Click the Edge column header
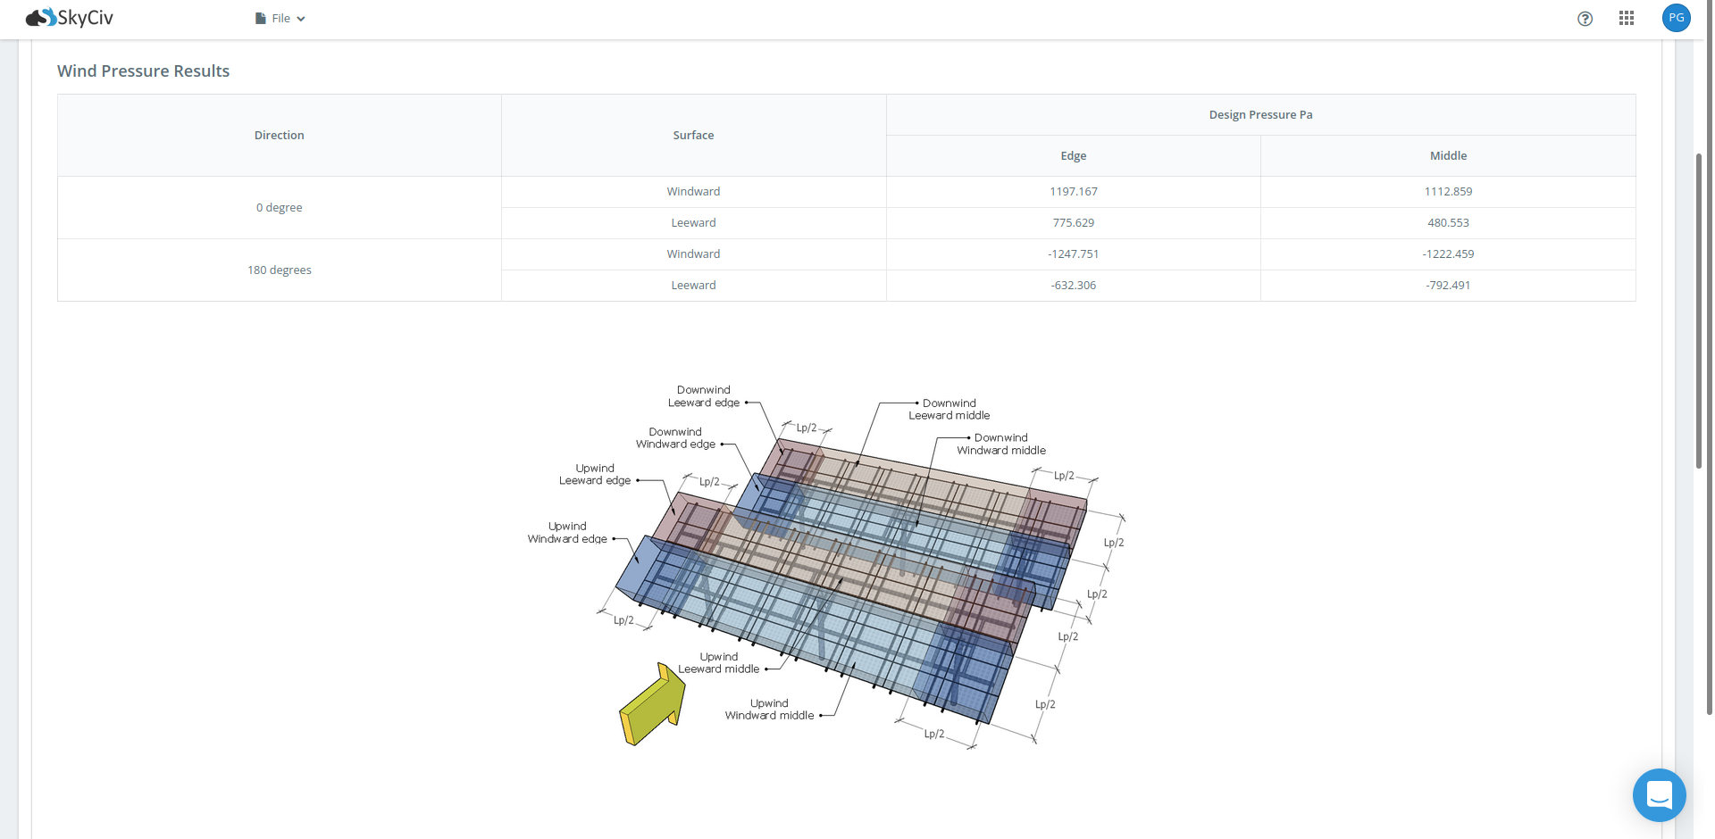 (1073, 156)
